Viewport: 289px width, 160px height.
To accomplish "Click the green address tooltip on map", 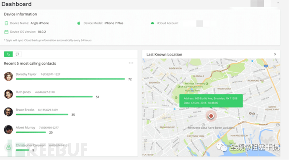I will click(211, 101).
